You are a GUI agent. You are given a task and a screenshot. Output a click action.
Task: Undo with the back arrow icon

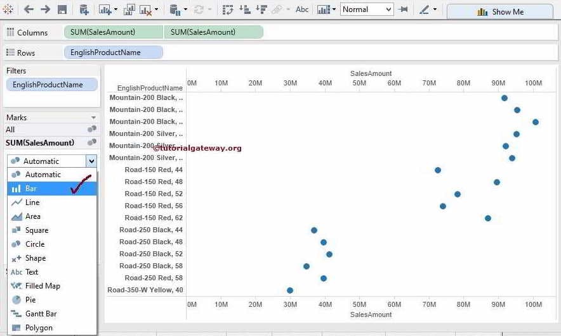point(29,9)
